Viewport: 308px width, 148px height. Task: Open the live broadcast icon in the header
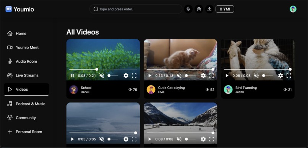pos(199,9)
